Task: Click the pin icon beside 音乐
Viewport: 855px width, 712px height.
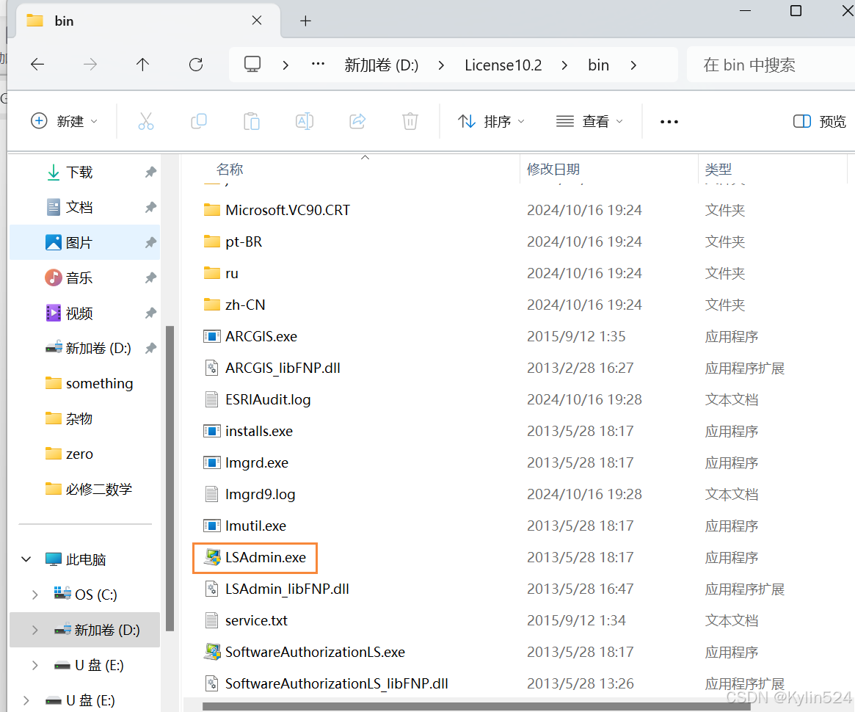Action: [x=150, y=278]
